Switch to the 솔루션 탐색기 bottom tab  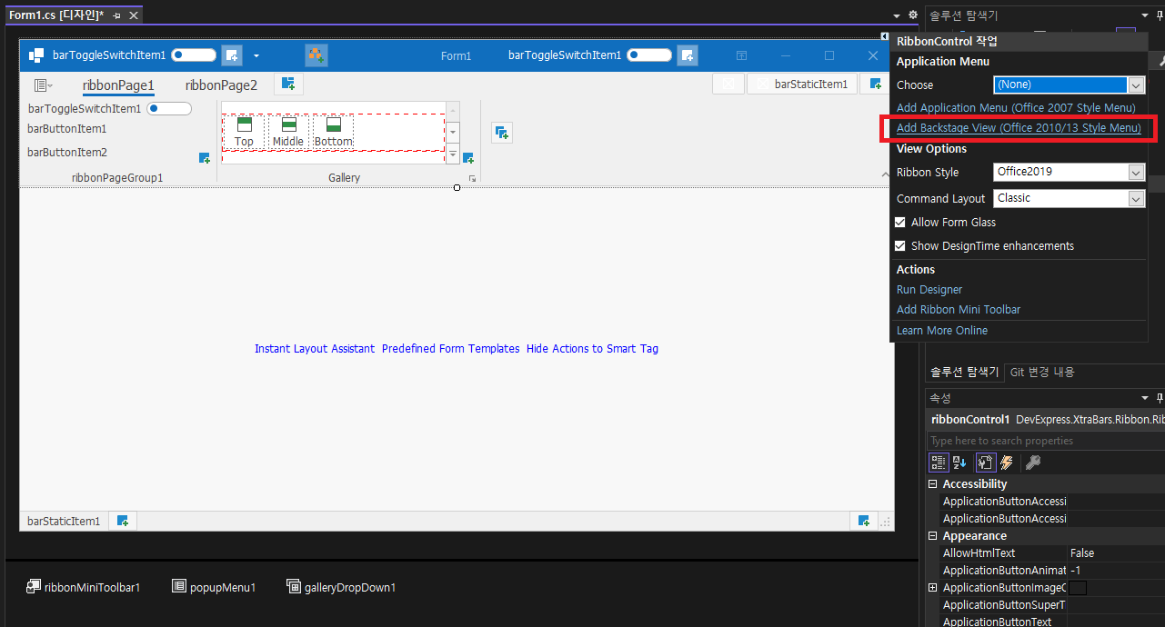964,372
